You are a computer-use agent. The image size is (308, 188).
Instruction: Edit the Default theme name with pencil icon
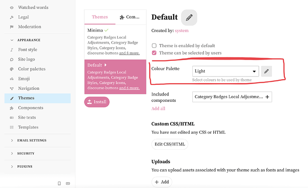pyautogui.click(x=189, y=17)
